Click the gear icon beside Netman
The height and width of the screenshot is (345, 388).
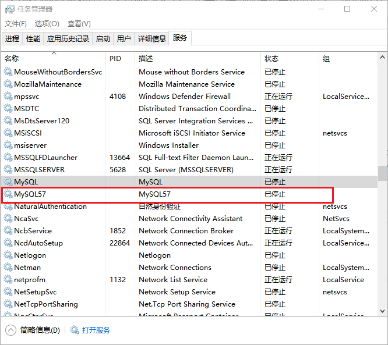[8, 268]
